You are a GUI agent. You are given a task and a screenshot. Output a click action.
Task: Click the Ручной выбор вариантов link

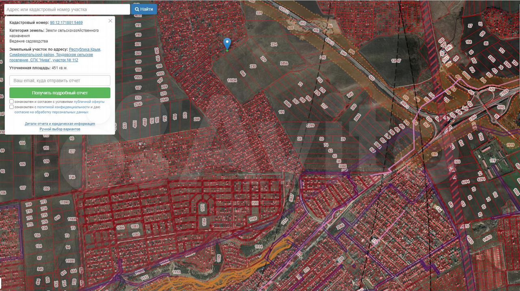point(60,129)
